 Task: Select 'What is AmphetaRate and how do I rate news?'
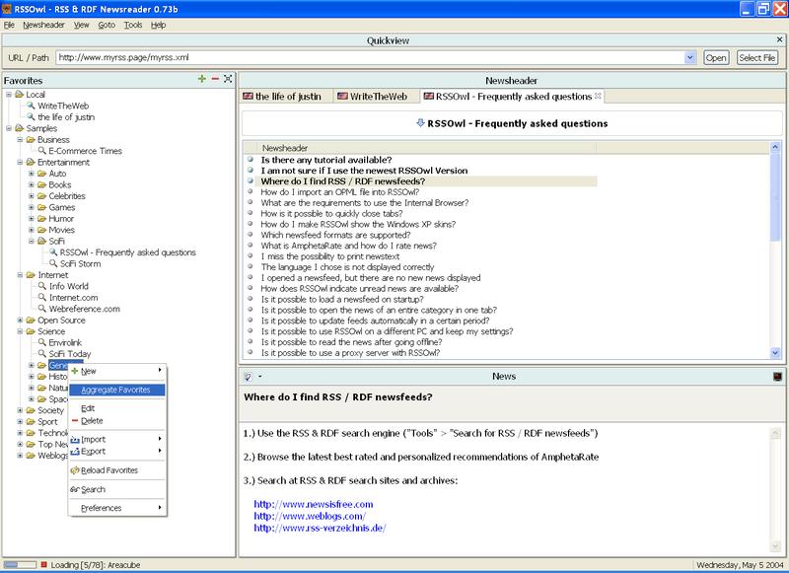coord(348,246)
